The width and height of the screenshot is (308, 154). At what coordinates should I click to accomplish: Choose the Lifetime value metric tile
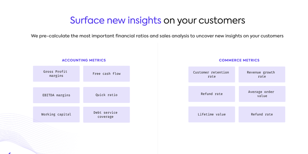212,114
